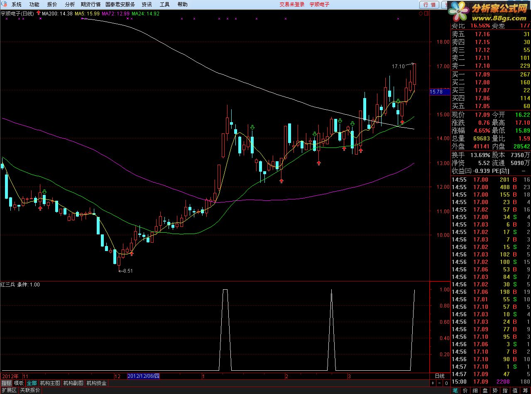Select the 机构副图 tab
This screenshot has width=531, height=394.
(x=73, y=383)
